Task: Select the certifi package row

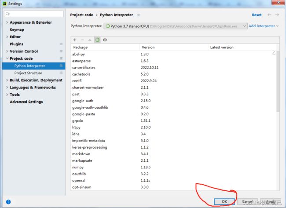Action: click(174, 81)
